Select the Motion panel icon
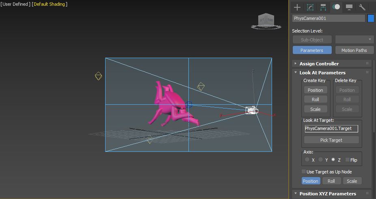Screen dimensions: 376x199 (x=336, y=7)
